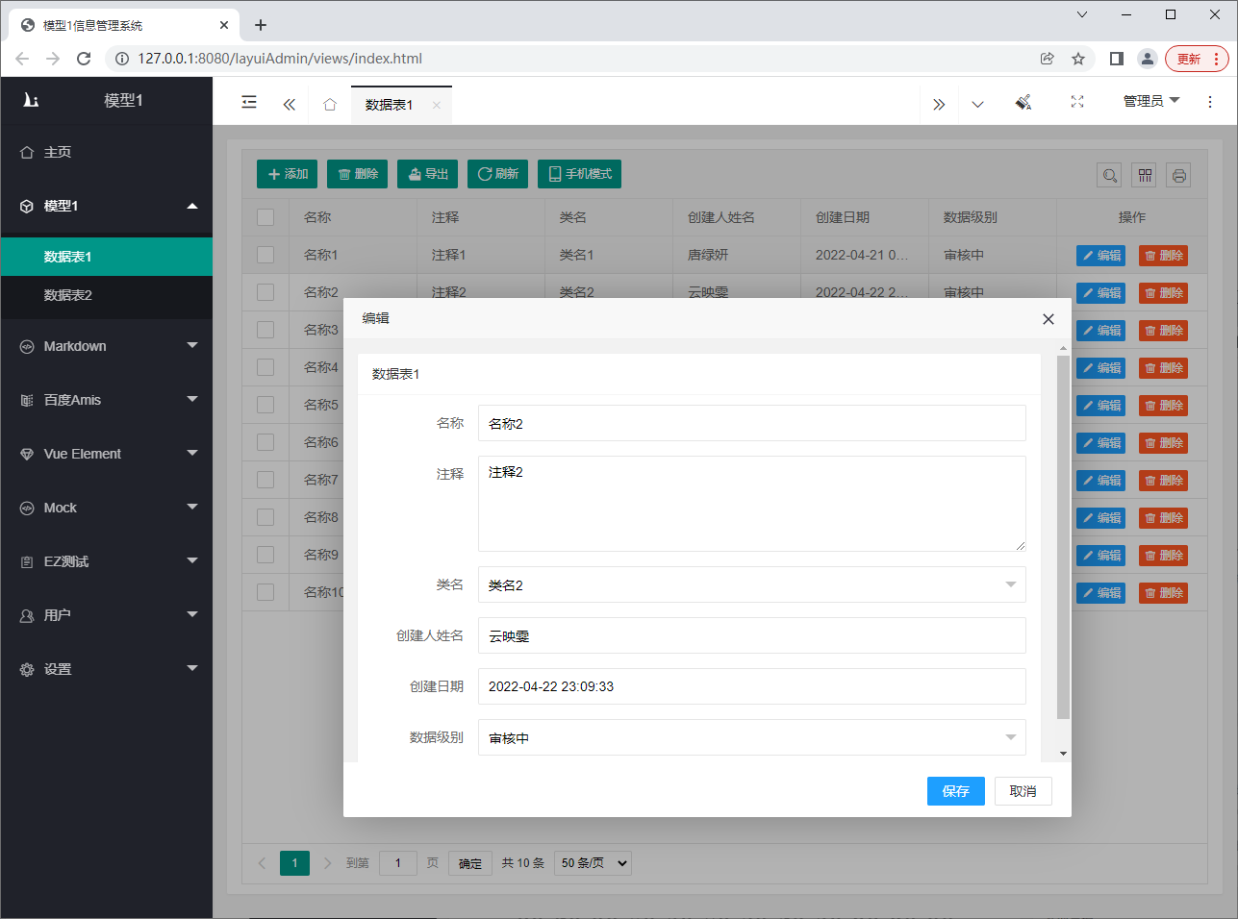Toggle fullscreen icon in top bar
This screenshot has height=919, width=1238.
(1077, 102)
